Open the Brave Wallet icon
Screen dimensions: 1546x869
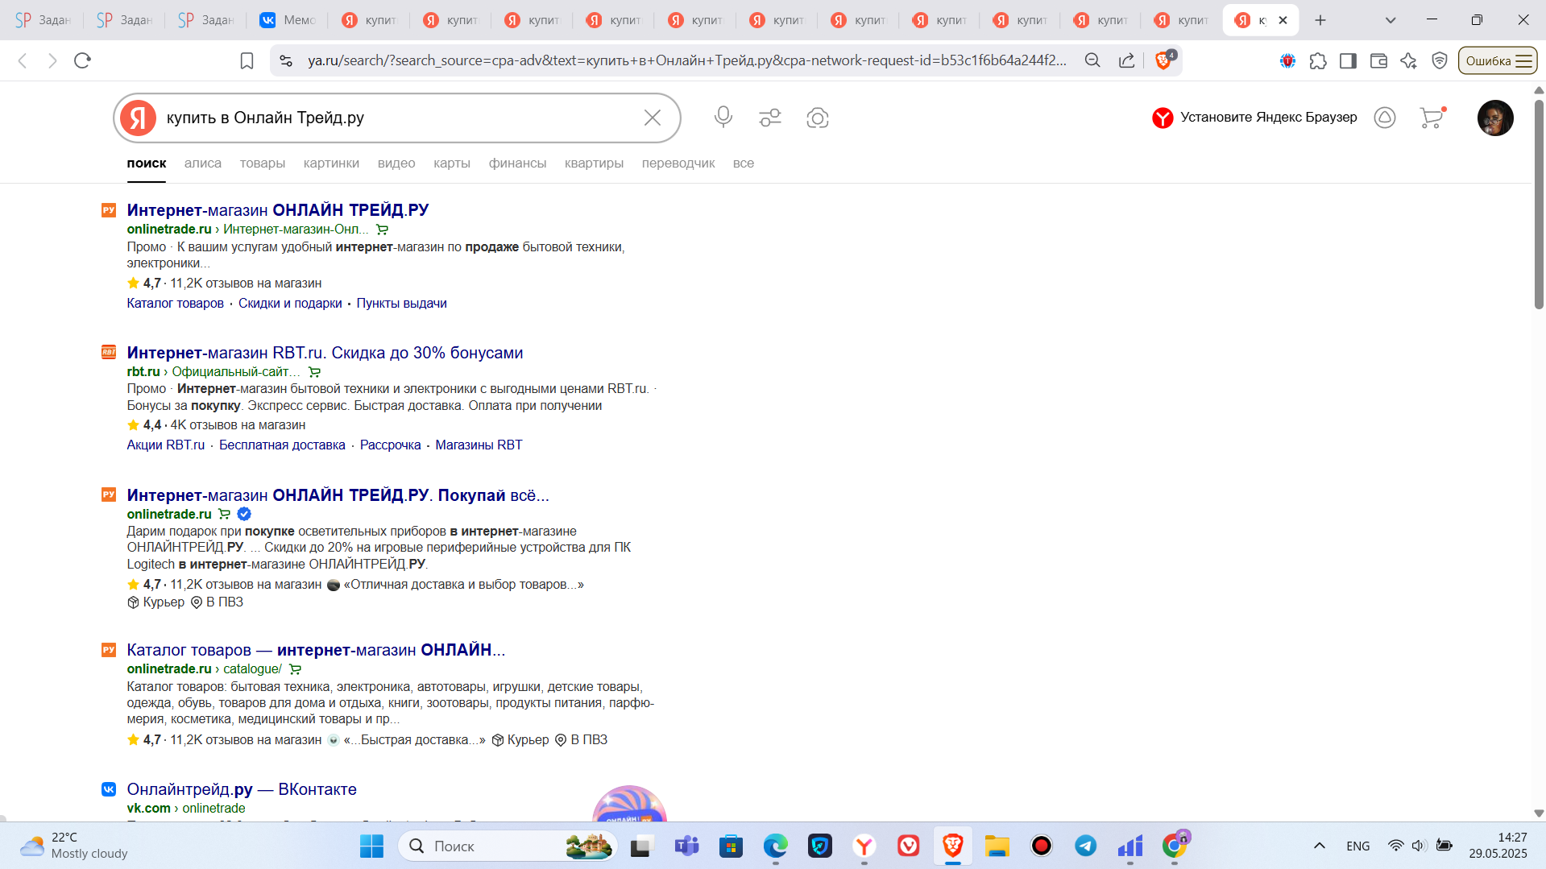click(1378, 60)
